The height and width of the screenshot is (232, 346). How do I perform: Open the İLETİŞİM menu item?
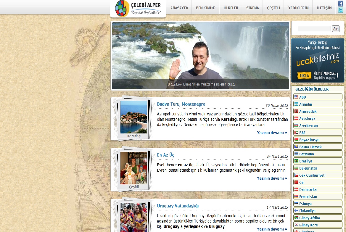324,8
